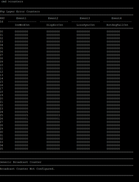Image resolution: width=139 pixels, height=182 pixels.
Task: Click DispErrCnt value 00000003 for PHY 25
Action: pos(53,115)
